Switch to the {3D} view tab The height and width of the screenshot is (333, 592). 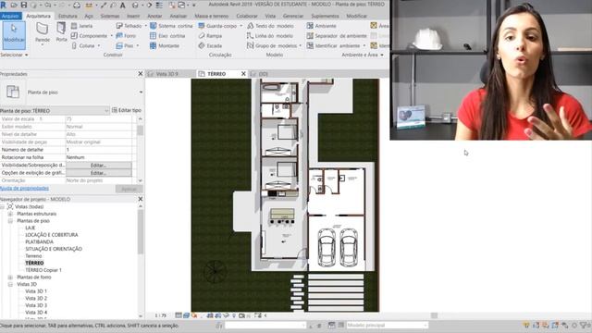pos(264,74)
